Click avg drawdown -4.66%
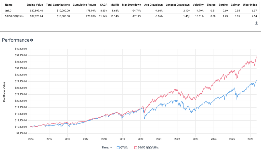The width and height of the screenshot is (261, 150). coord(159,11)
